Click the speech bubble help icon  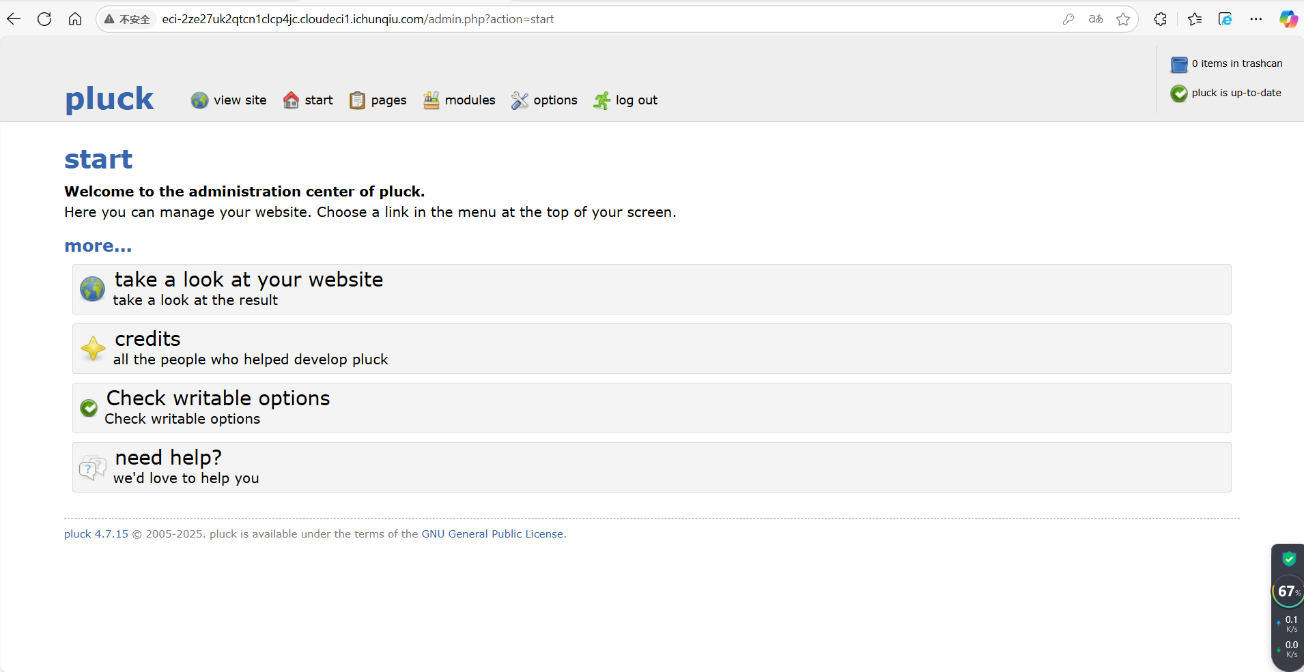tap(92, 468)
